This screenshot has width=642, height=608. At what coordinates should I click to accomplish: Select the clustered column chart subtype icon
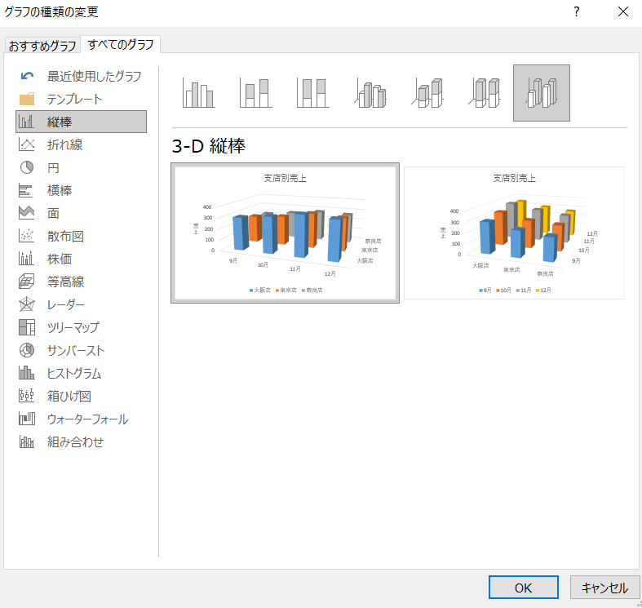[x=198, y=93]
